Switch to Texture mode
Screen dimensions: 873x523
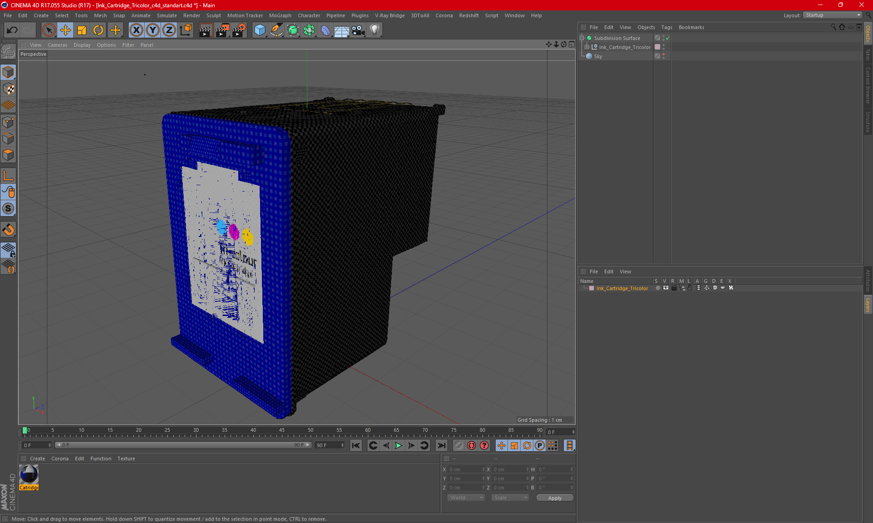(x=8, y=89)
